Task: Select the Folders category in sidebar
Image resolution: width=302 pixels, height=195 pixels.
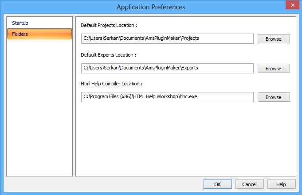Action: (x=39, y=34)
